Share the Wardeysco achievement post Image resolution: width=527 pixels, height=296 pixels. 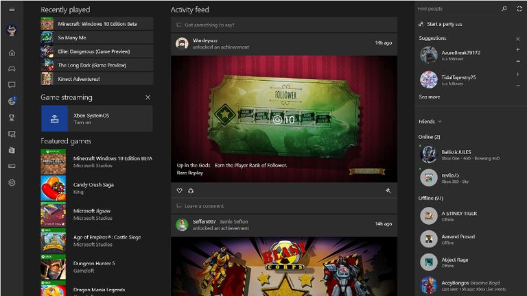tap(191, 190)
